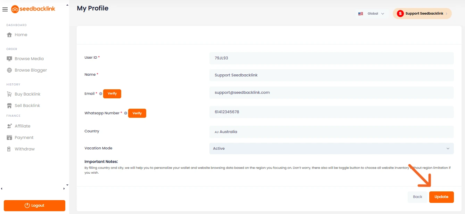The width and height of the screenshot is (465, 214).
Task: Click the DASHBOARD section label
Action: [16, 25]
